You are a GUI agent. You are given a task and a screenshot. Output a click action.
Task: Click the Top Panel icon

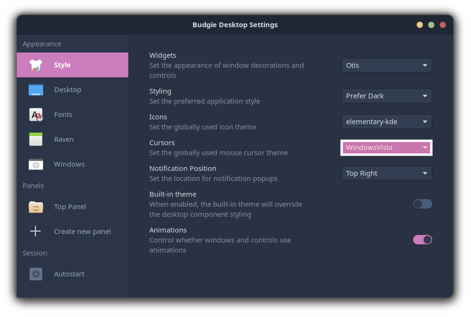pyautogui.click(x=35, y=206)
